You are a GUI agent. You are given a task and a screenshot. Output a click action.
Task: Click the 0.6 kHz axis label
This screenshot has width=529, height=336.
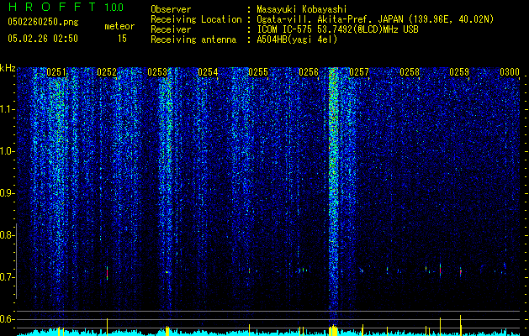pos(7,319)
